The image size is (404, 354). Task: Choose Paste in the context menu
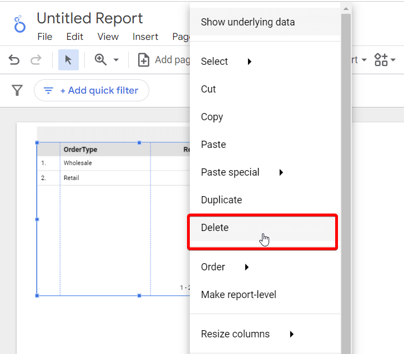point(265,145)
